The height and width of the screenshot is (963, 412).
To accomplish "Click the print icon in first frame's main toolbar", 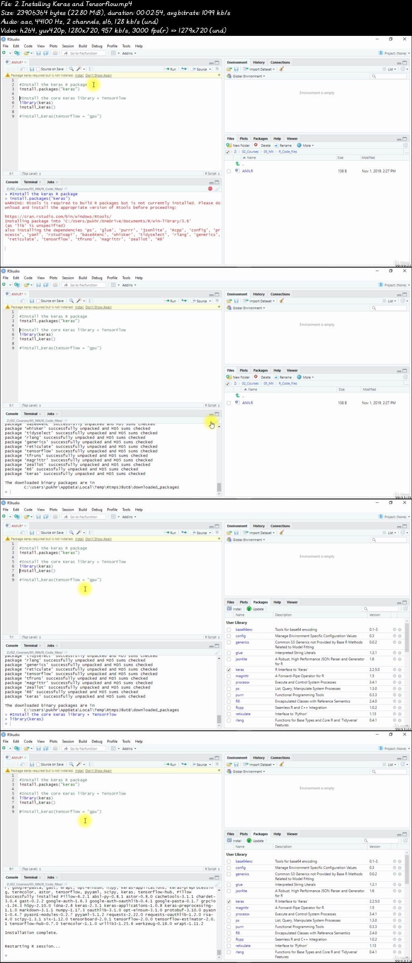I will pos(55,53).
